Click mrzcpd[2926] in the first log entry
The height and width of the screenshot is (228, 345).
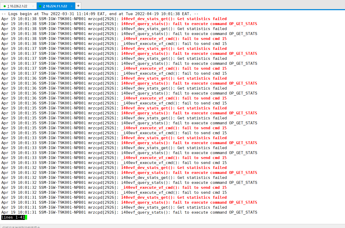(x=103, y=19)
